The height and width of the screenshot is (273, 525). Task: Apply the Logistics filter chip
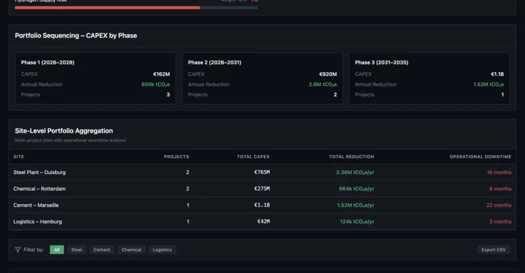[162, 250]
